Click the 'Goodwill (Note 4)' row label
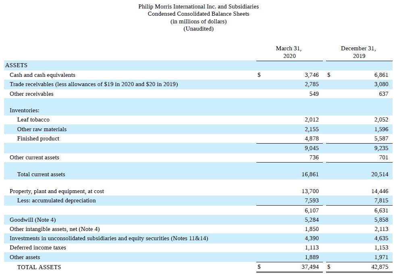 (33, 220)
